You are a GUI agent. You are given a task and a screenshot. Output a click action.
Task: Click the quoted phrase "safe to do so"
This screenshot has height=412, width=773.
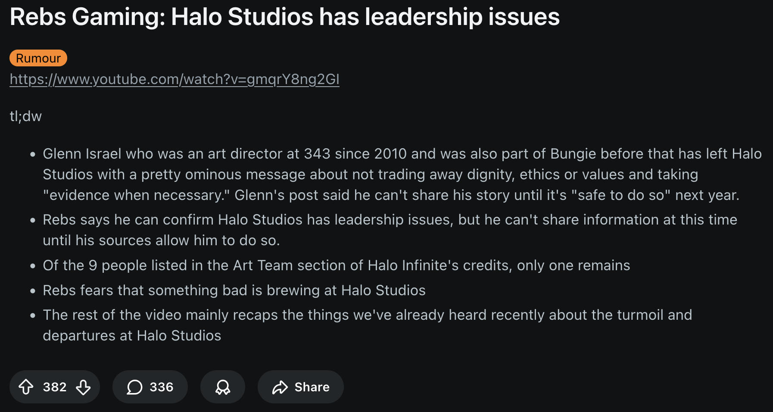[x=621, y=195]
